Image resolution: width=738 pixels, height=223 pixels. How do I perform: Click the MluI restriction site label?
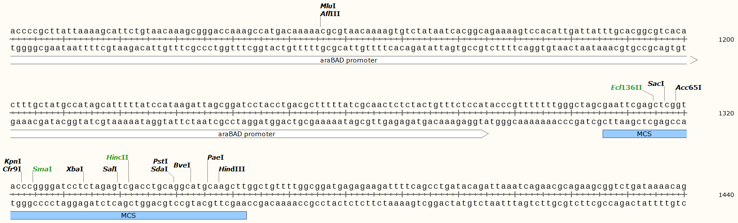click(x=328, y=6)
